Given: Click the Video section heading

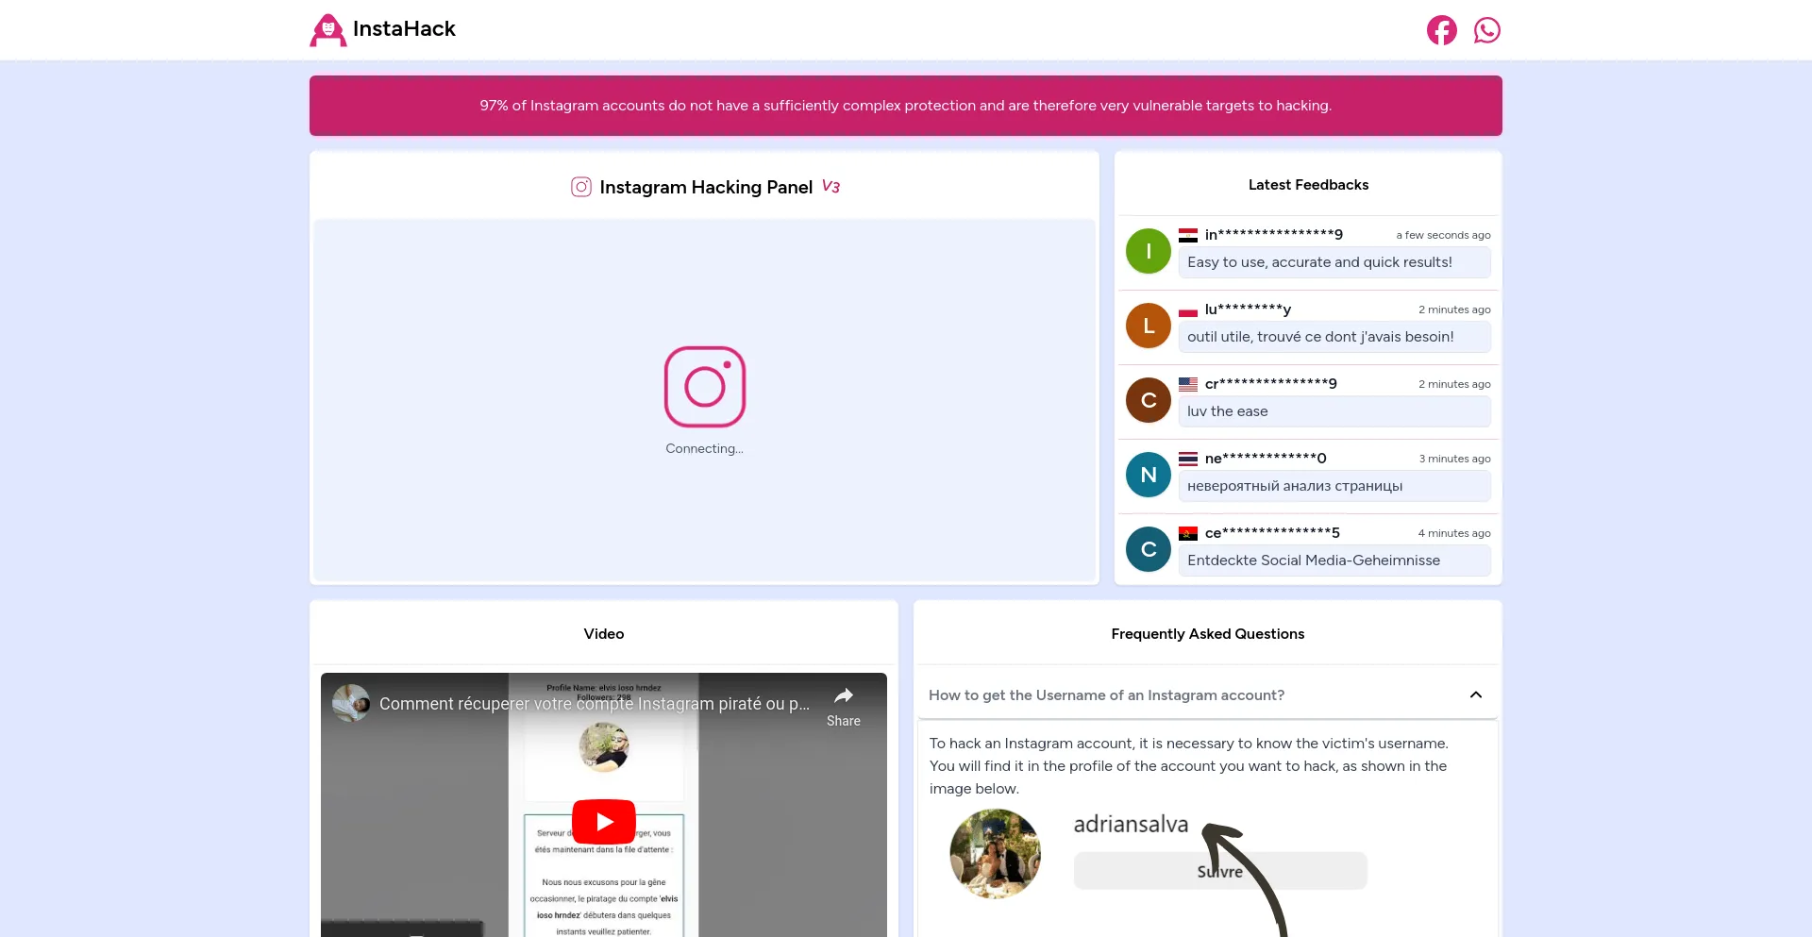Looking at the screenshot, I should pyautogui.click(x=604, y=634).
